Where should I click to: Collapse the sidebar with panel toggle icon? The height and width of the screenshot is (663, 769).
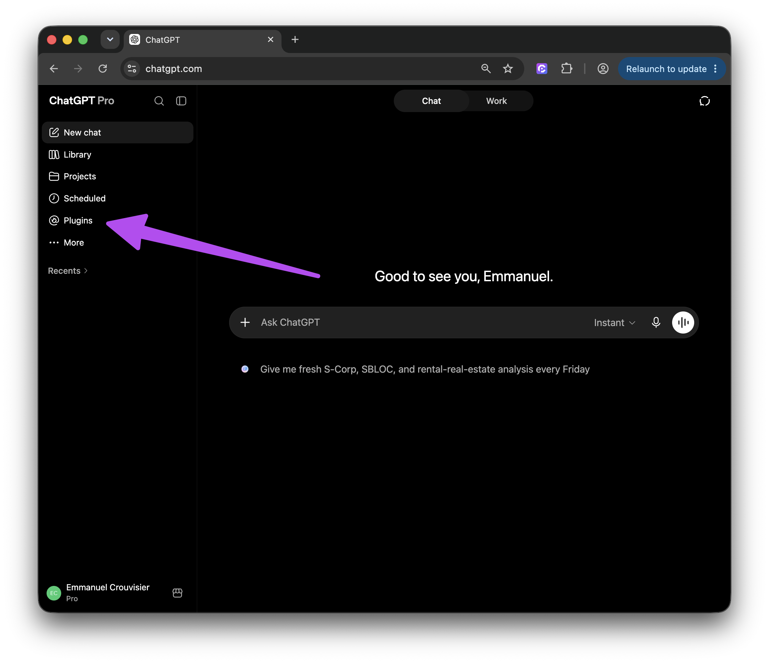click(181, 101)
